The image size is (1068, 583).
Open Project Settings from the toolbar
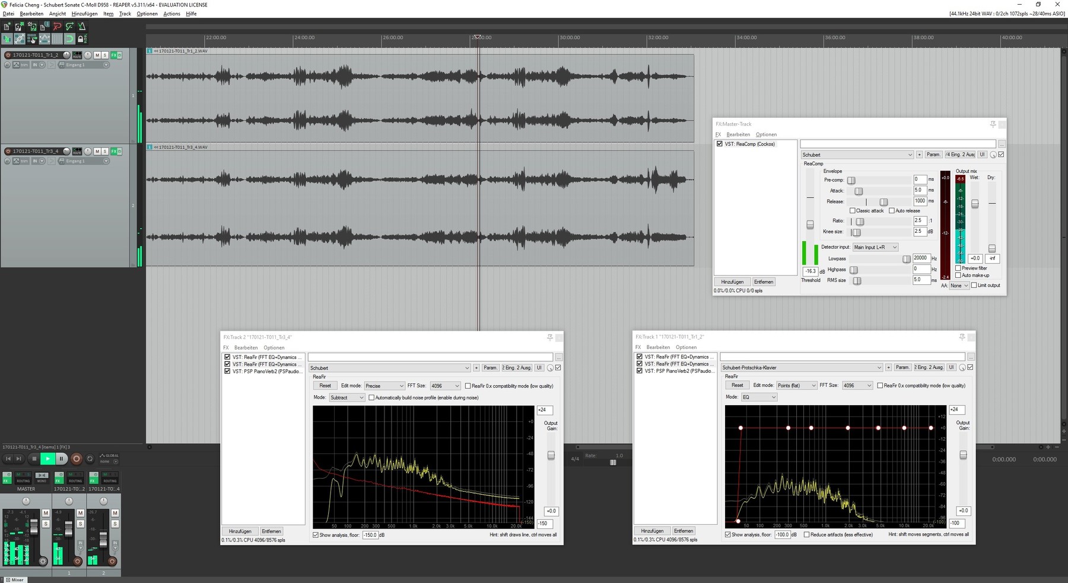click(x=44, y=26)
